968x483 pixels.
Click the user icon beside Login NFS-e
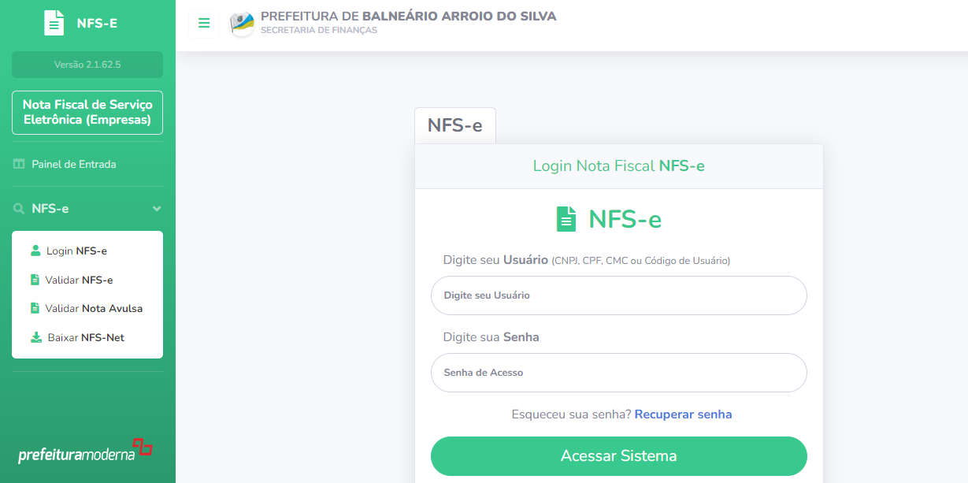click(35, 251)
